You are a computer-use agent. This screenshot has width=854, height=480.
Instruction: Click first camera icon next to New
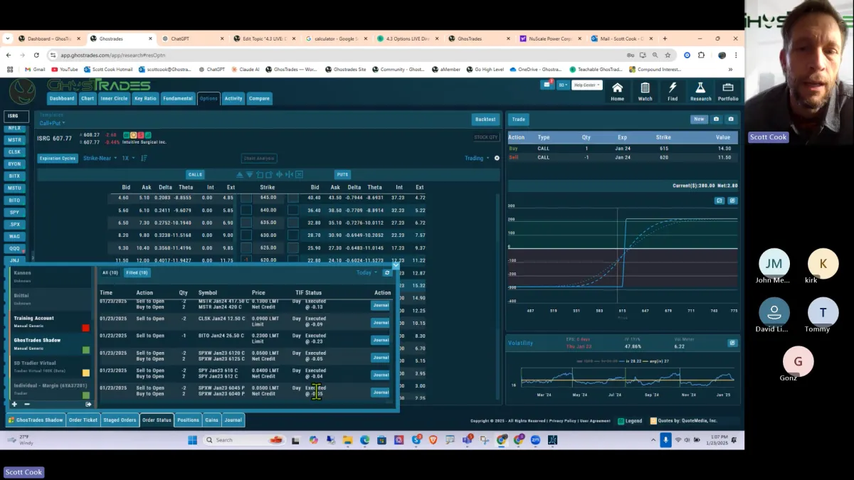pyautogui.click(x=717, y=119)
